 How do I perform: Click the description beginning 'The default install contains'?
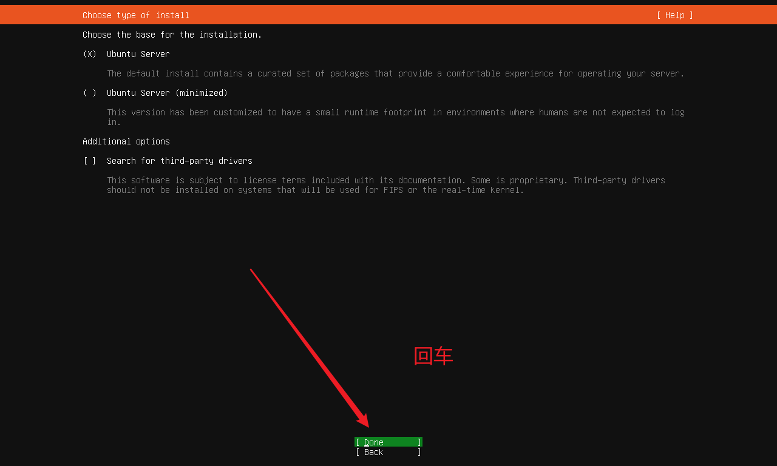[396, 73]
